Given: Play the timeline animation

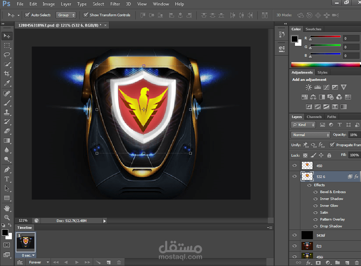Looking at the screenshot, I should click(x=77, y=262).
